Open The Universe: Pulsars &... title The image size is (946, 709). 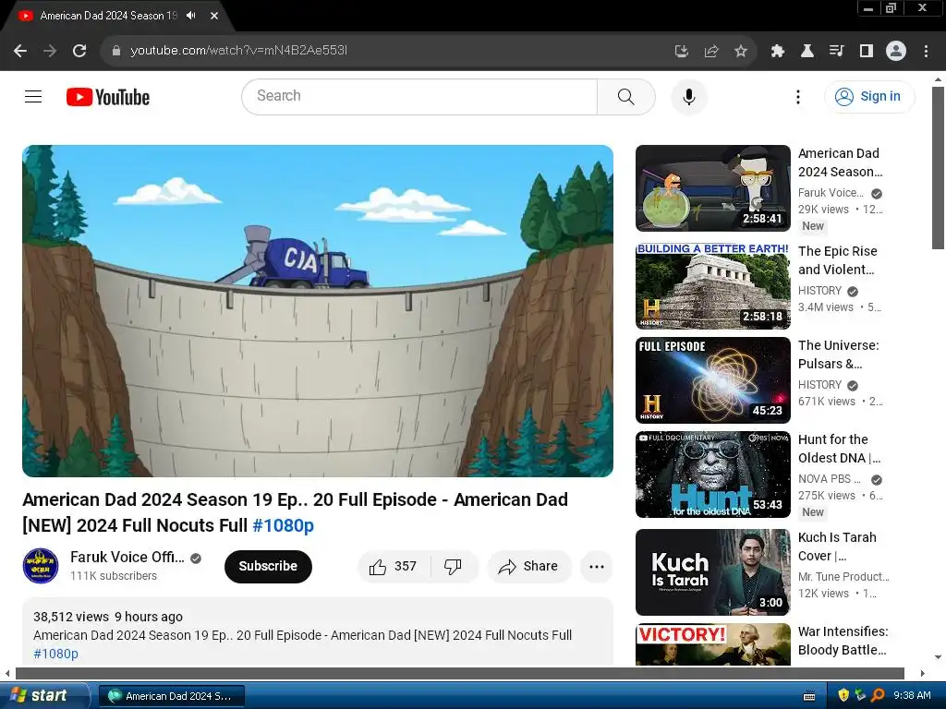839,354
